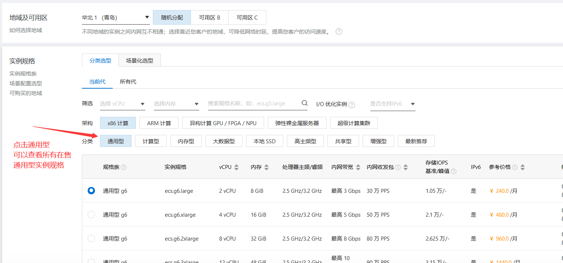Click help icon beside 规格族 column header

click(x=124, y=167)
